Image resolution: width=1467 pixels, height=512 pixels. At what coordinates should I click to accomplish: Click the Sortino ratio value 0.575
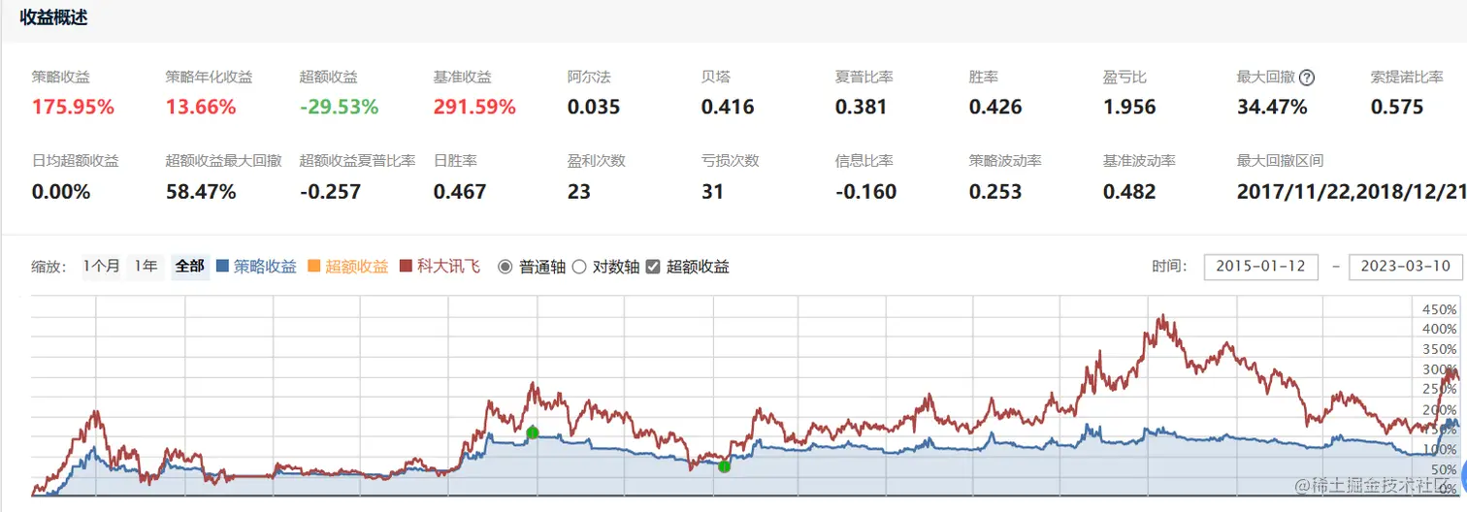click(x=1397, y=107)
